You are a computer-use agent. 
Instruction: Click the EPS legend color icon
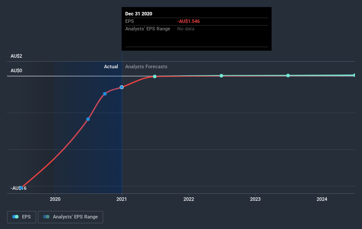click(x=15, y=217)
